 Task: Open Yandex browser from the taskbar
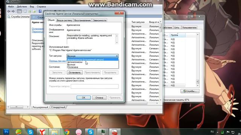pyautogui.click(x=42, y=132)
